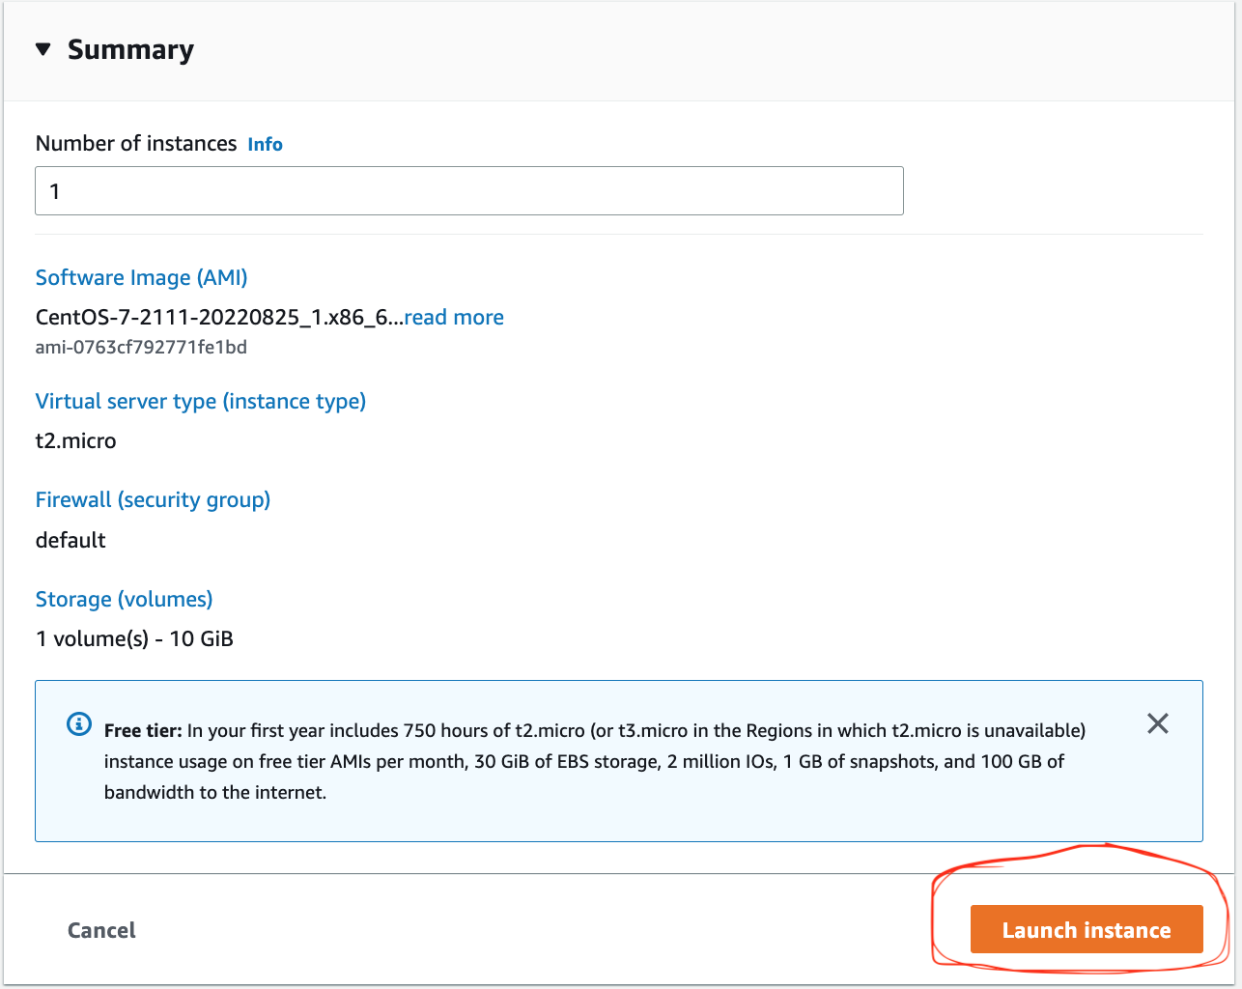Screen dimensions: 1242x989
Task: Open Virtual server type (instance type) link
Action: pos(200,402)
